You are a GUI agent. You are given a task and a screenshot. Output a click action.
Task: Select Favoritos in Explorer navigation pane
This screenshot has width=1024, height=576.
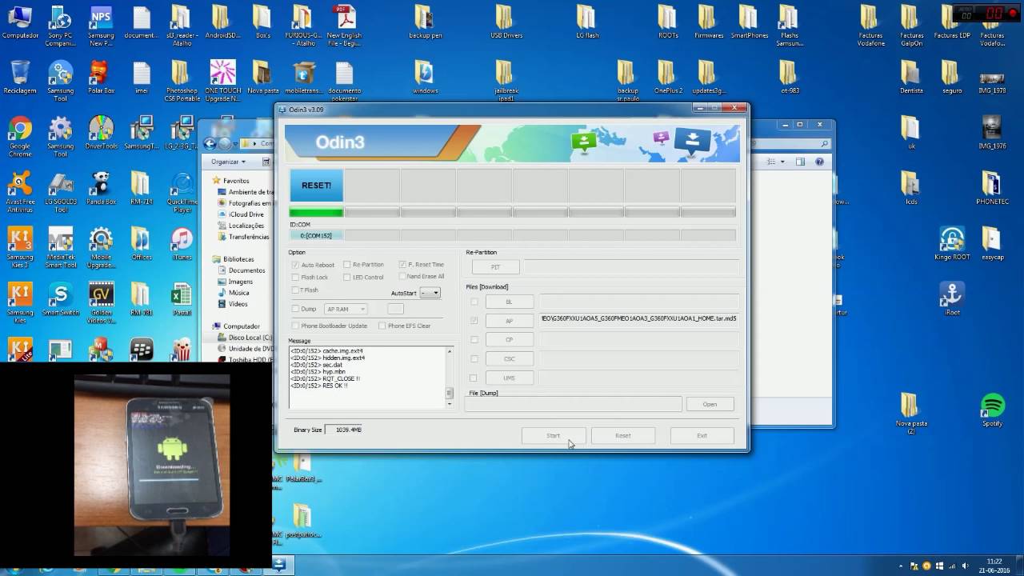click(x=237, y=181)
